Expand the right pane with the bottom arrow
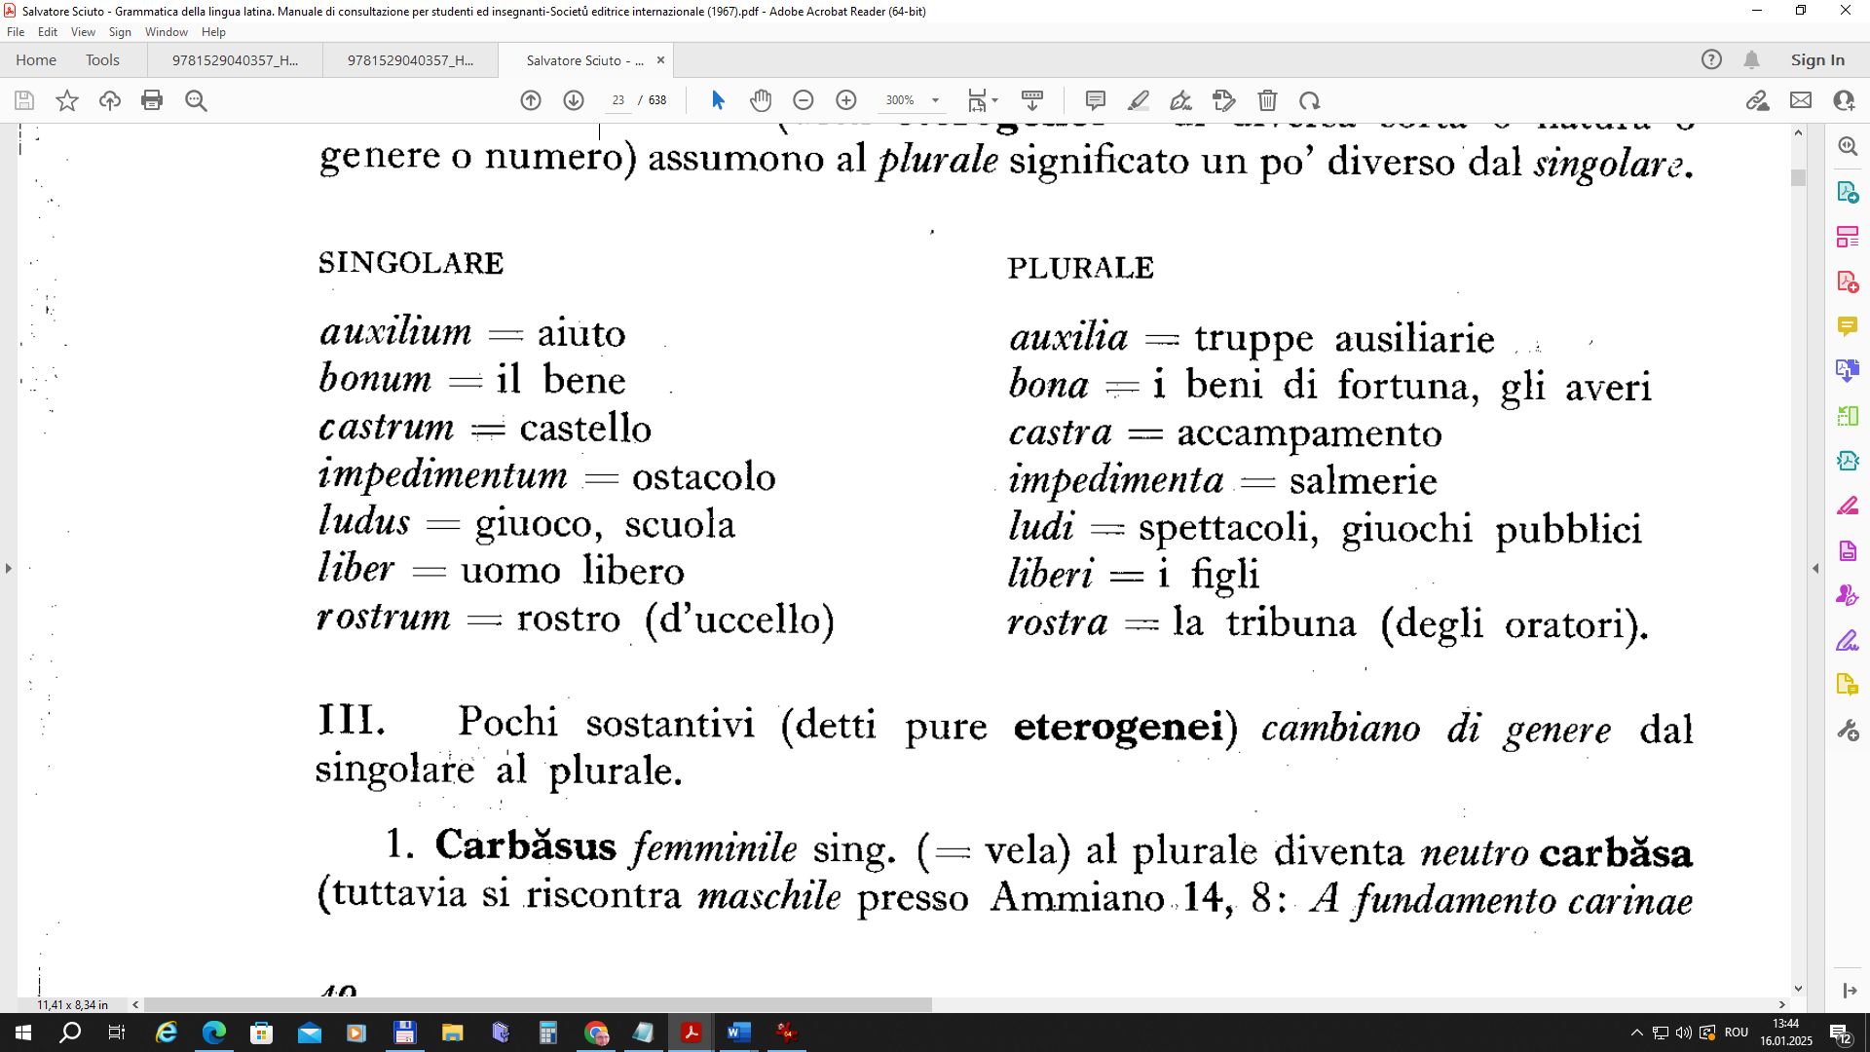The height and width of the screenshot is (1052, 1870). pos(1849,991)
